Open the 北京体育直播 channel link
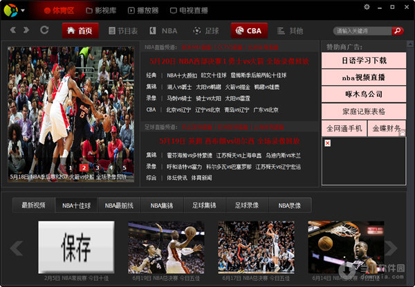 tap(263, 47)
